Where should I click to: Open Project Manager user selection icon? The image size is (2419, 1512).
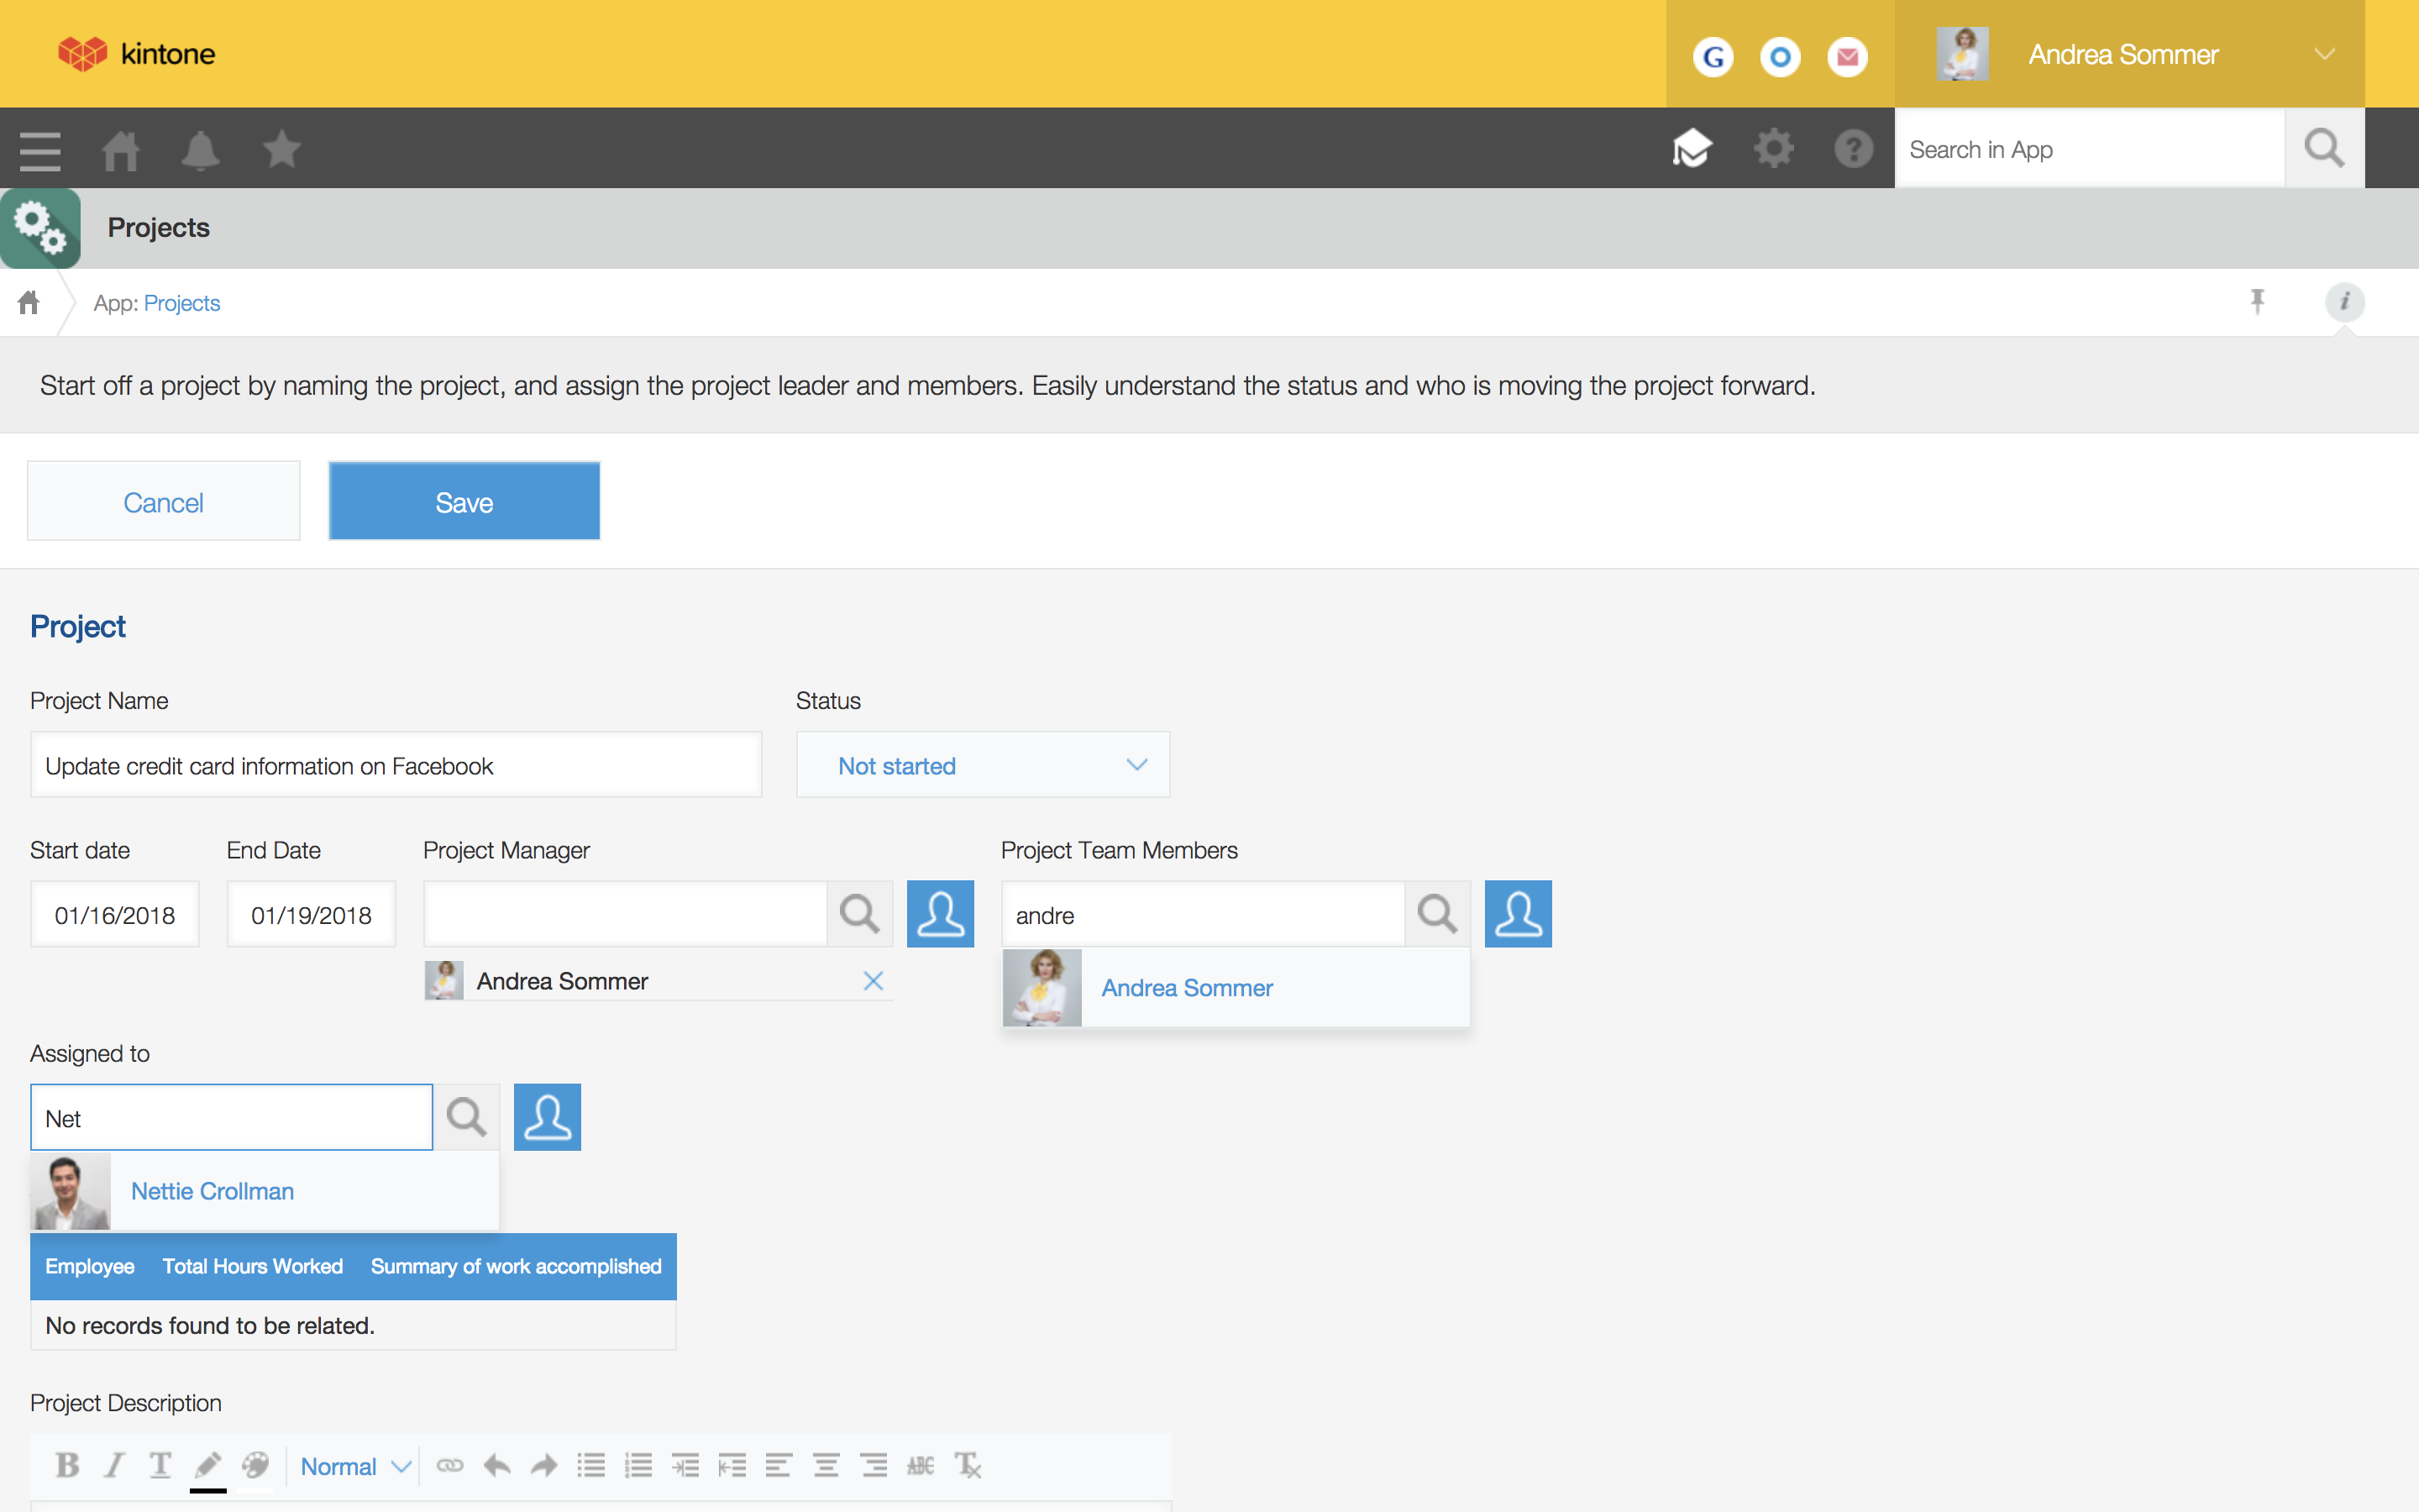pos(940,913)
